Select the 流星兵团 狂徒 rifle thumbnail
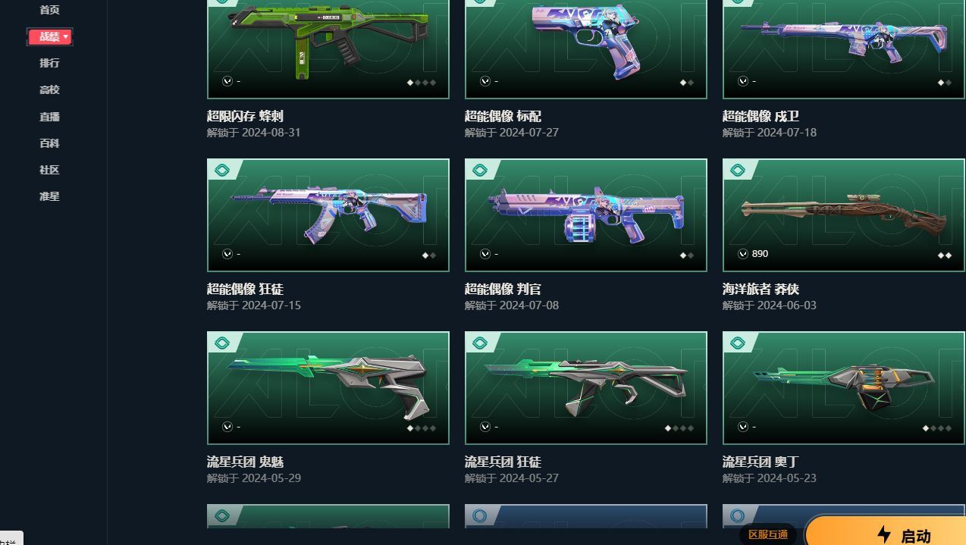This screenshot has height=545, width=966. 586,388
